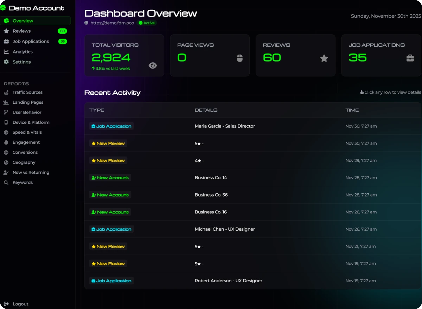Click the eye icon on Total Visitors card
The height and width of the screenshot is (309, 422).
(x=153, y=65)
